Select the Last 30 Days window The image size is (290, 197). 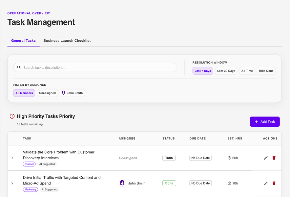pyautogui.click(x=226, y=71)
